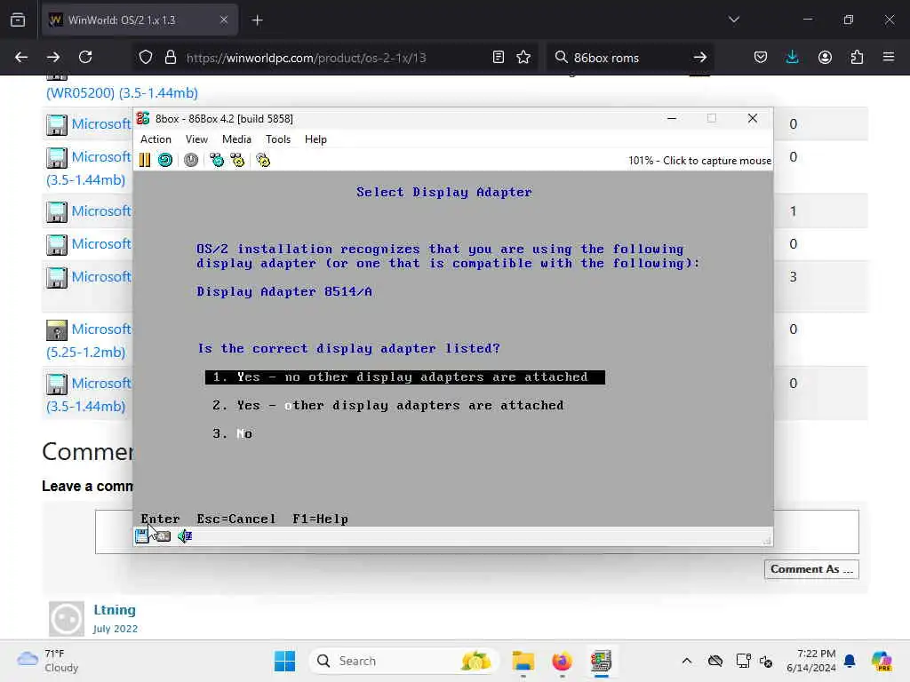
Task: Click the site padlock icon
Action: point(170,58)
